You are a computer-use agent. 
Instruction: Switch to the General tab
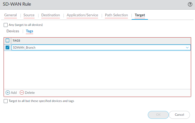10,15
